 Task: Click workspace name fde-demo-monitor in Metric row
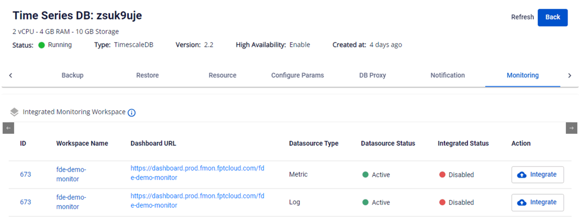click(71, 174)
